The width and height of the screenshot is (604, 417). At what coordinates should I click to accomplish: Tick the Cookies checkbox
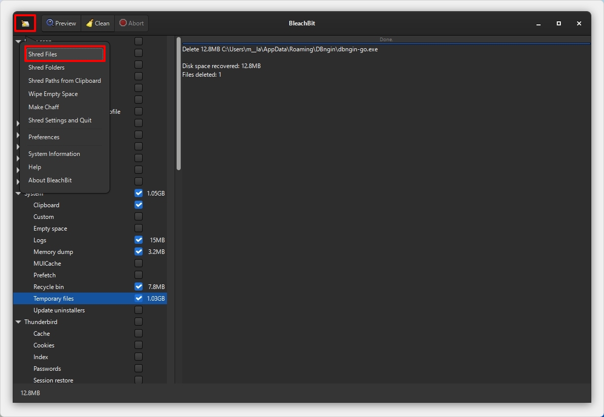pyautogui.click(x=139, y=345)
